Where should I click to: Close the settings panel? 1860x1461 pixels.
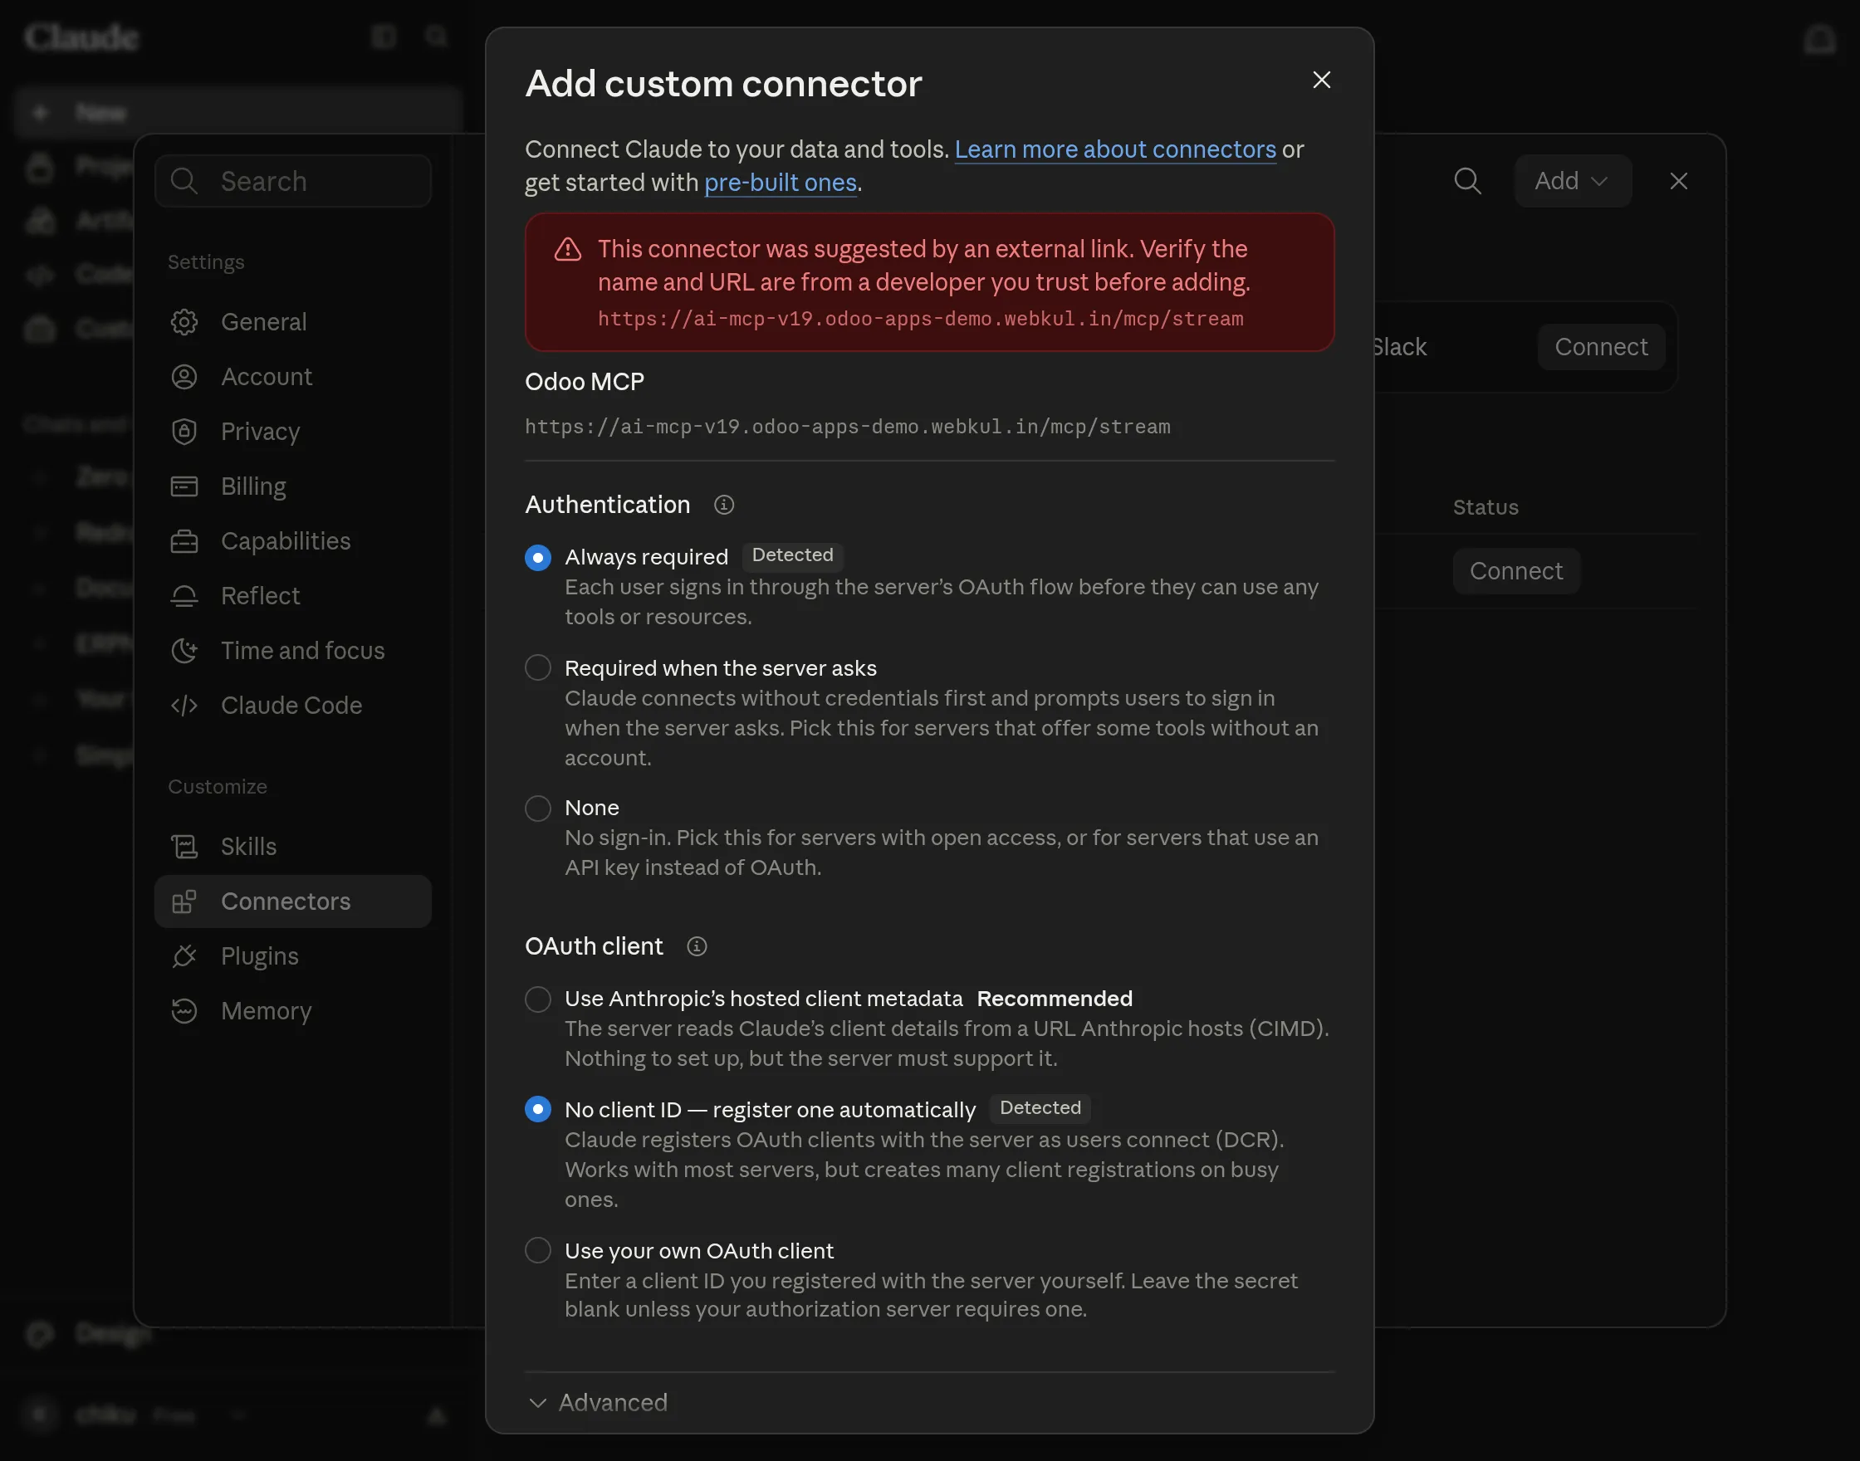click(1678, 180)
